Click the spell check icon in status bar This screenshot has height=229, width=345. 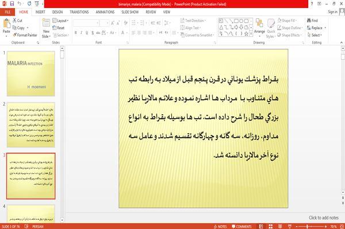(26, 226)
